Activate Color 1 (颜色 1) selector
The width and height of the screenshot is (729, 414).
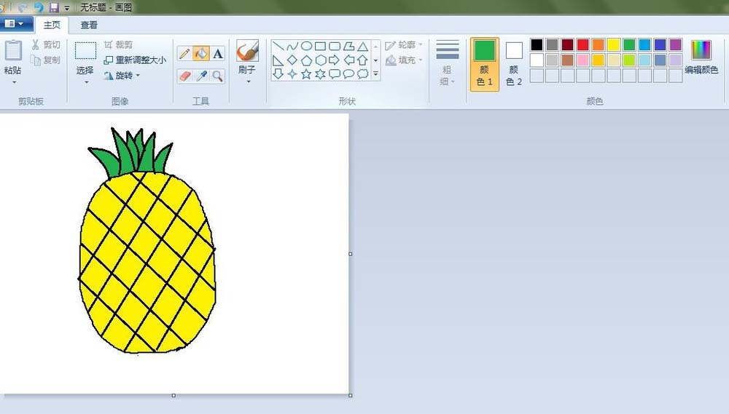(485, 64)
